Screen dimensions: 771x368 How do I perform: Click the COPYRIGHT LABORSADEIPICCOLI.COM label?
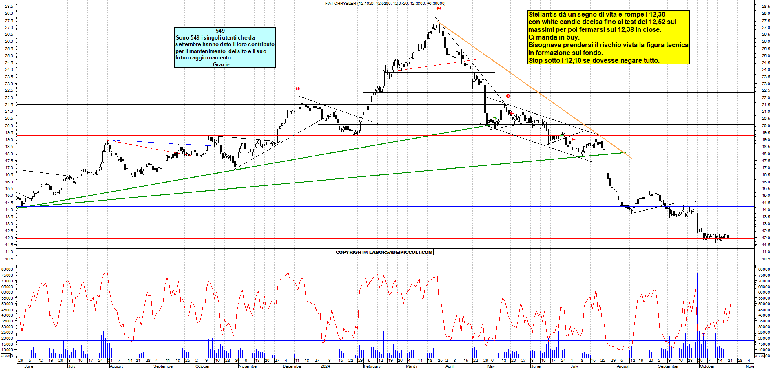pos(384,252)
